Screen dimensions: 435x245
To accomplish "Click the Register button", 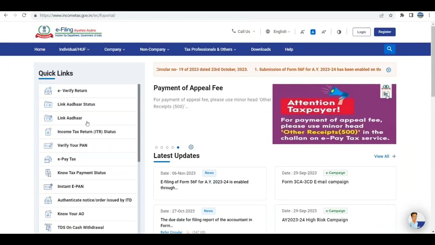I will [385, 32].
